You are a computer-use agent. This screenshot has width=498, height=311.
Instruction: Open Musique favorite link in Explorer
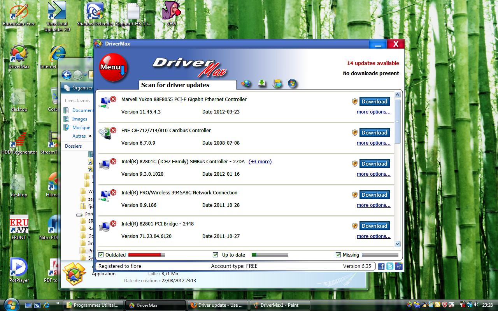coord(81,128)
